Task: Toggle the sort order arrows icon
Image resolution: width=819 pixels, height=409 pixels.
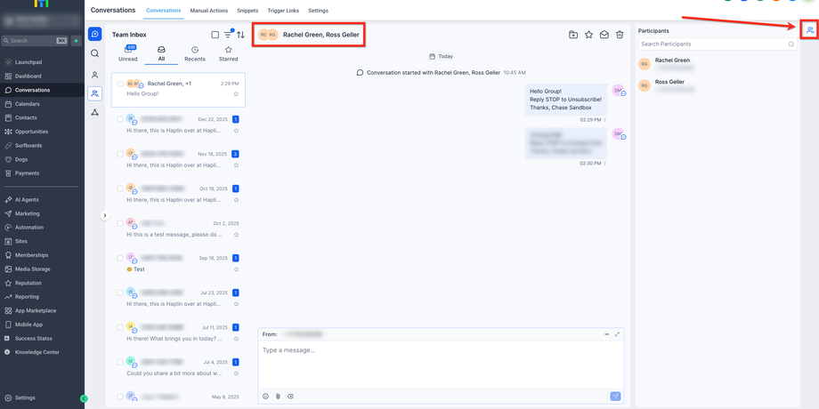Action: tap(240, 35)
